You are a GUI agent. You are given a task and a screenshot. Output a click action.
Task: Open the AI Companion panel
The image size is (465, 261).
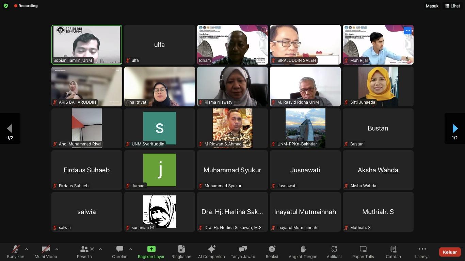click(x=211, y=252)
